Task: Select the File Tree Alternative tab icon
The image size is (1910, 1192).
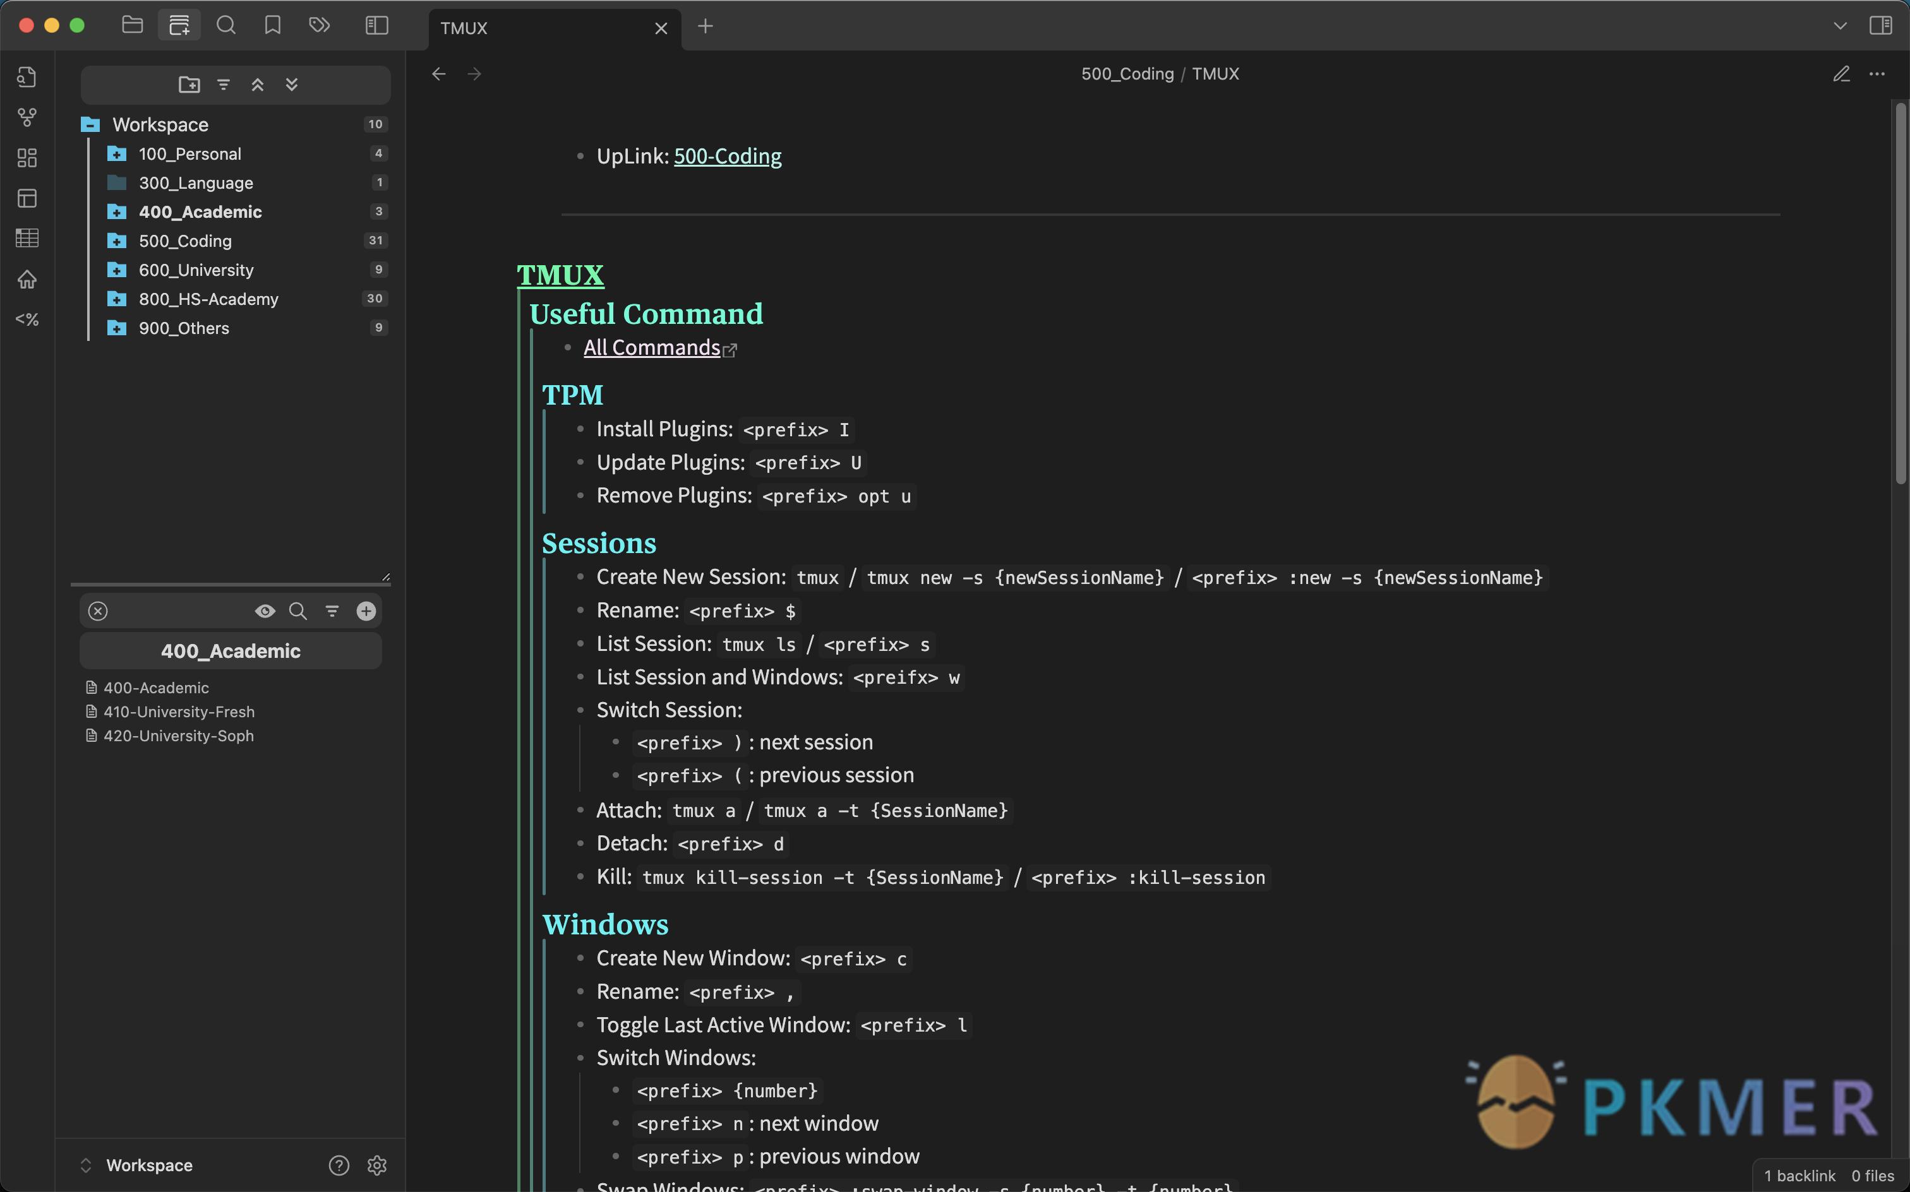Action: click(179, 25)
